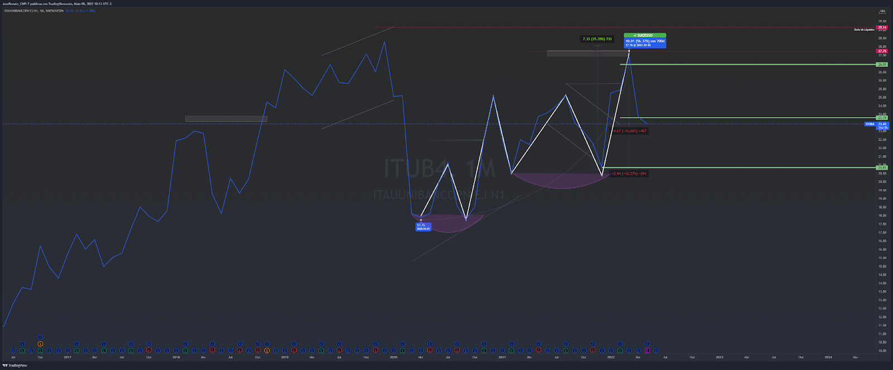Screen dimensions: 893x370
Task: Click the 2021 label on the time axis
Action: point(502,357)
